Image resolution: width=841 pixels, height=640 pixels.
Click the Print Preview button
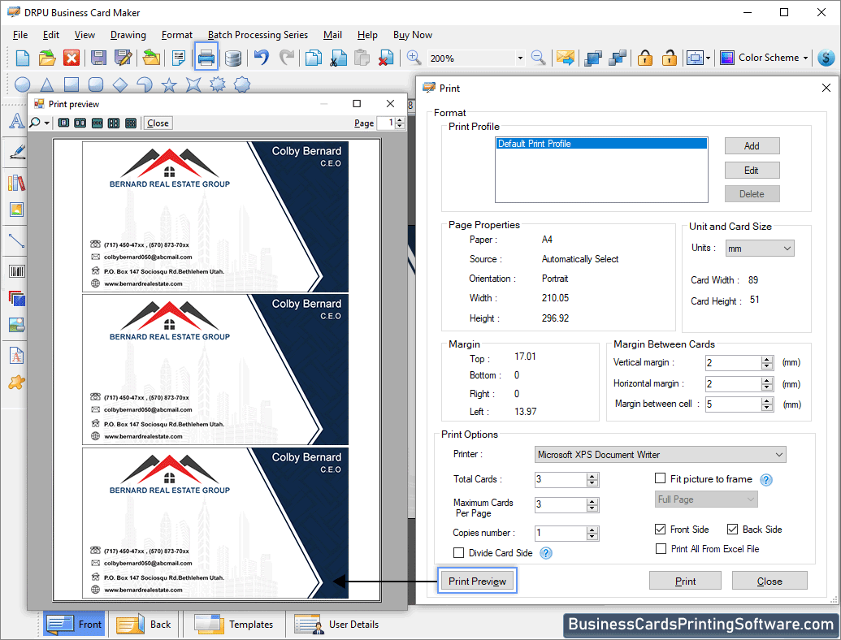coord(477,581)
